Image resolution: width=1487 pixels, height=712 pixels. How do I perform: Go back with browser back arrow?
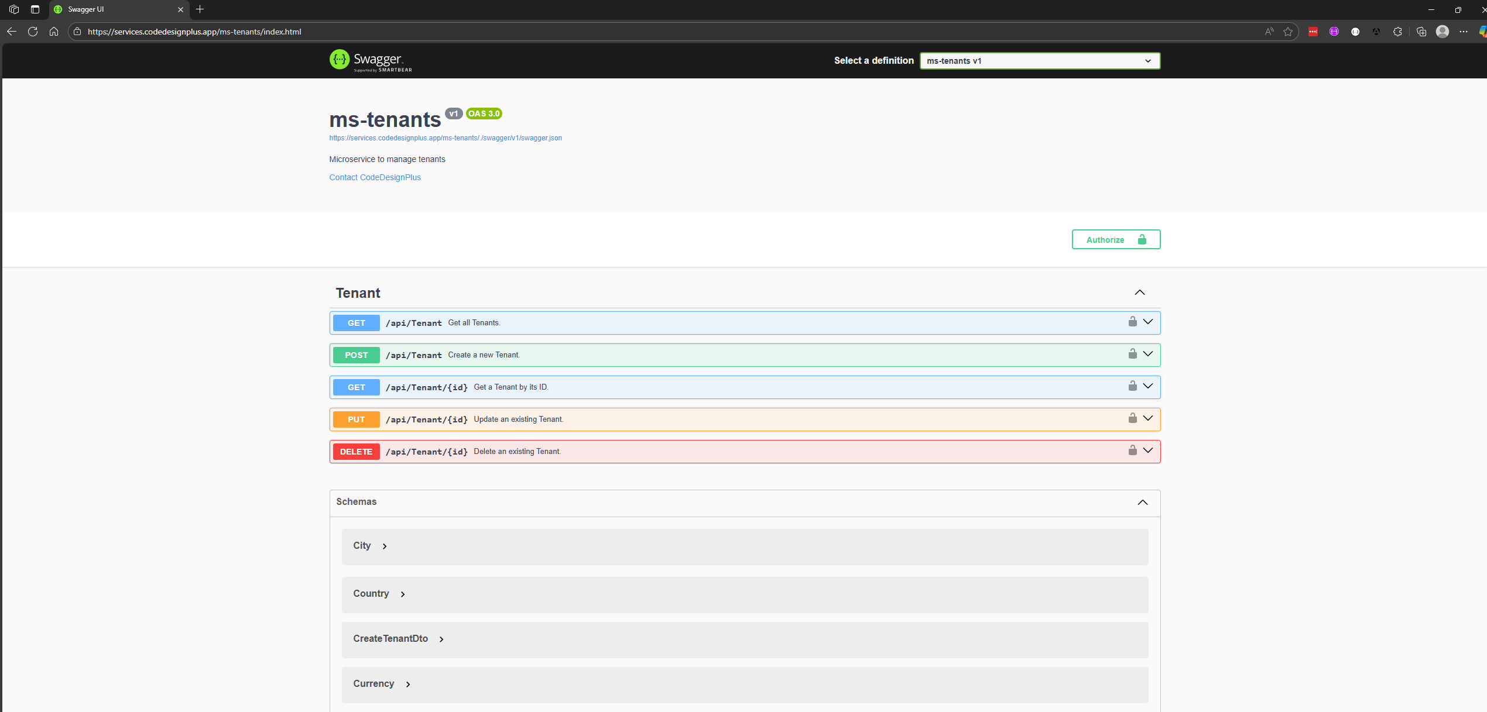[11, 32]
